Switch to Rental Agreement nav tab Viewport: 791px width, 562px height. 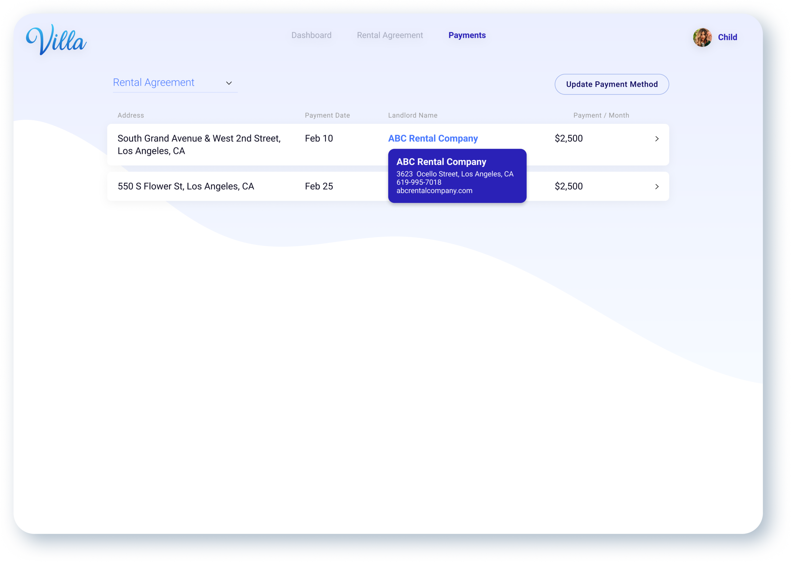[x=390, y=35]
